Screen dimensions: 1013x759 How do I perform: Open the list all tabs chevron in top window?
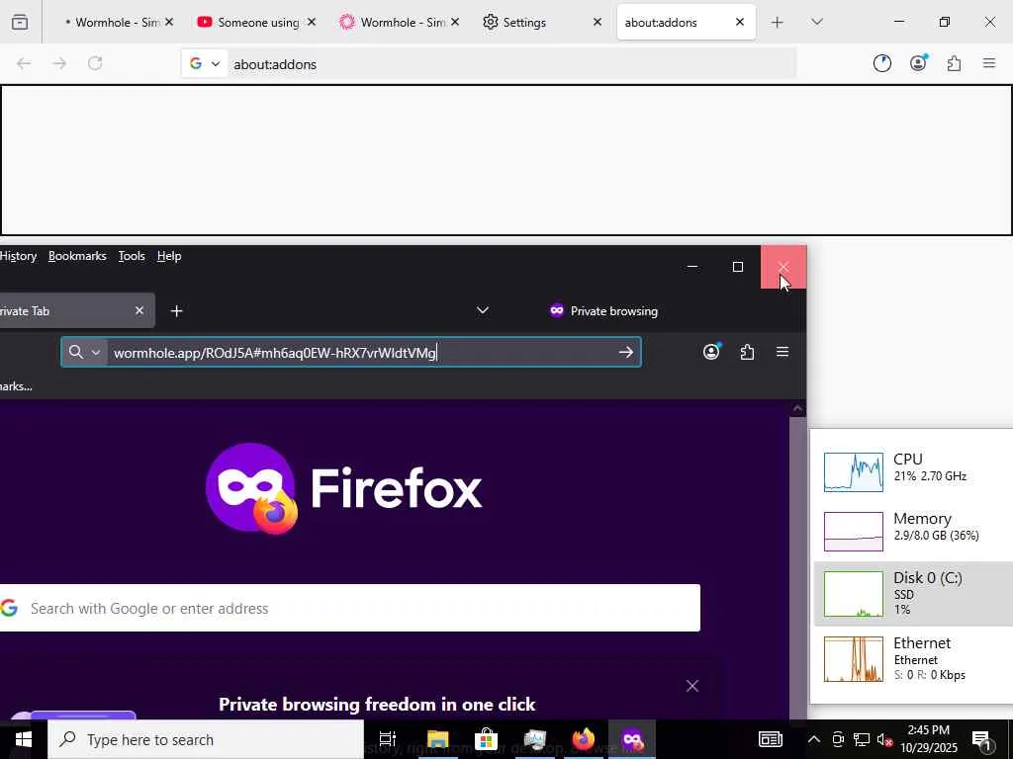[816, 22]
